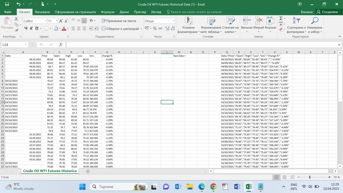The image size is (343, 193).
Task: Click the Copy icon in Клипборд group
Action: point(17,25)
